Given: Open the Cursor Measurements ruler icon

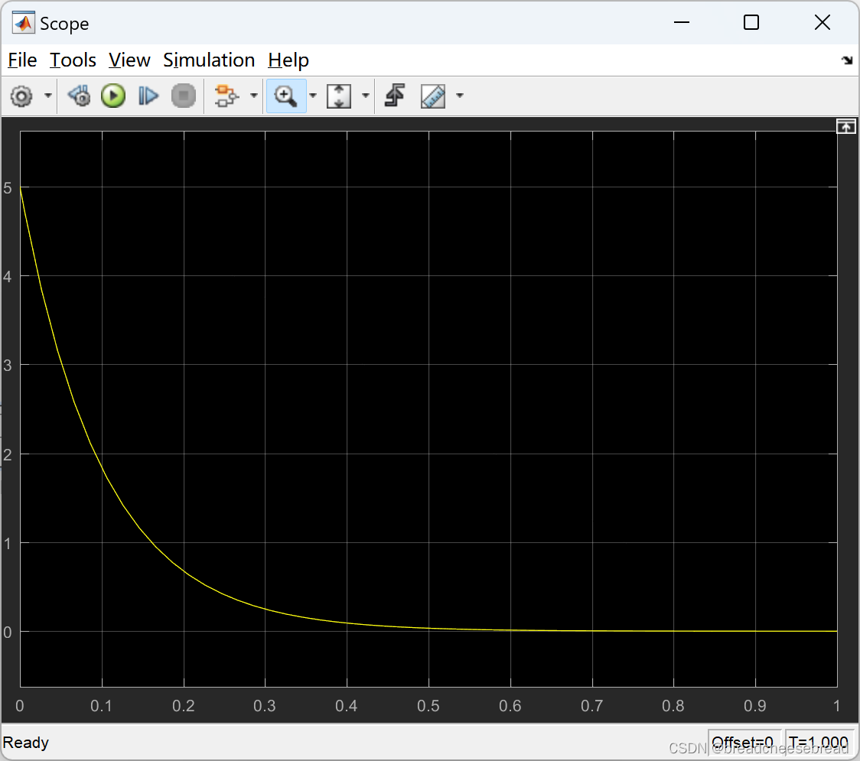Looking at the screenshot, I should point(433,96).
